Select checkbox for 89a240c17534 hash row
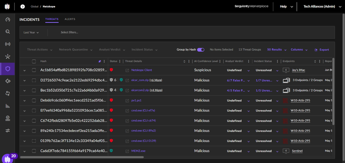Image resolution: width=345 pixels, height=163 pixels. 34,131
